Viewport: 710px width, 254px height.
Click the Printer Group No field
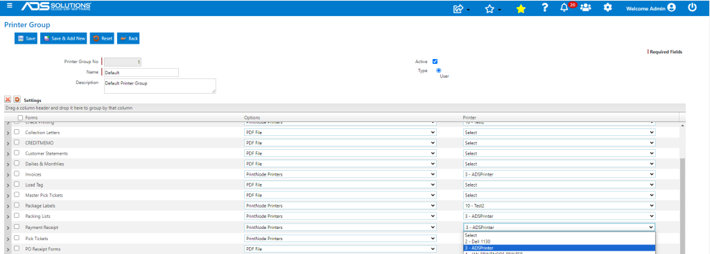[x=123, y=62]
